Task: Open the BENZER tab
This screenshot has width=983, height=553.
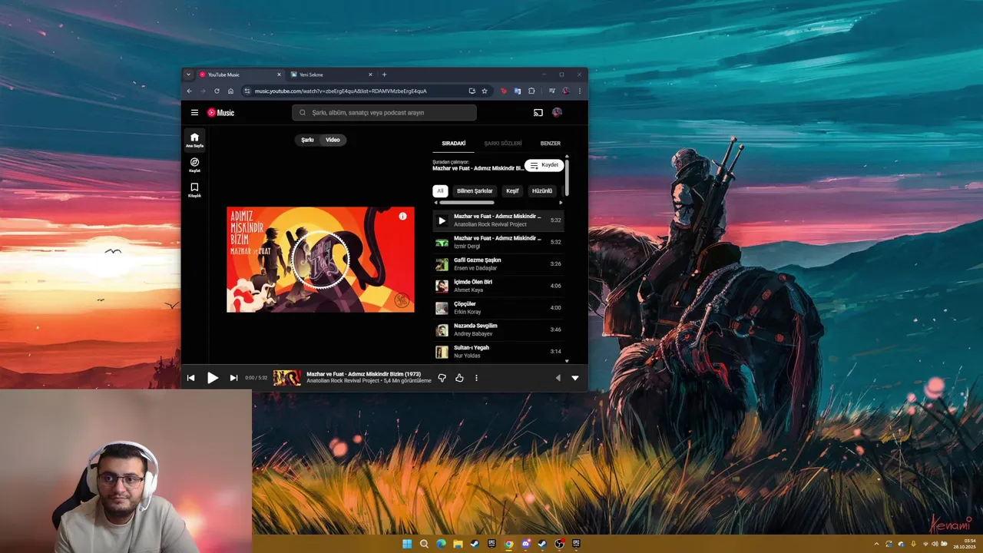Action: [x=550, y=144]
